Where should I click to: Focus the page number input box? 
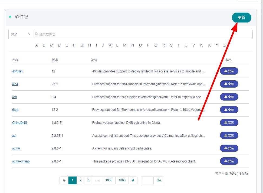click(147, 181)
